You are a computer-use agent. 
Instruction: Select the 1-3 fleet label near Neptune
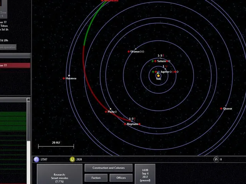pos(131,119)
